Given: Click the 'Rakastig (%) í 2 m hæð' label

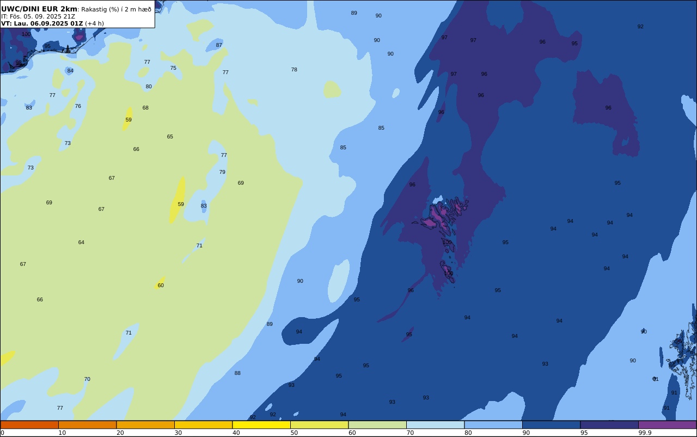Looking at the screenshot, I should pyautogui.click(x=116, y=9).
